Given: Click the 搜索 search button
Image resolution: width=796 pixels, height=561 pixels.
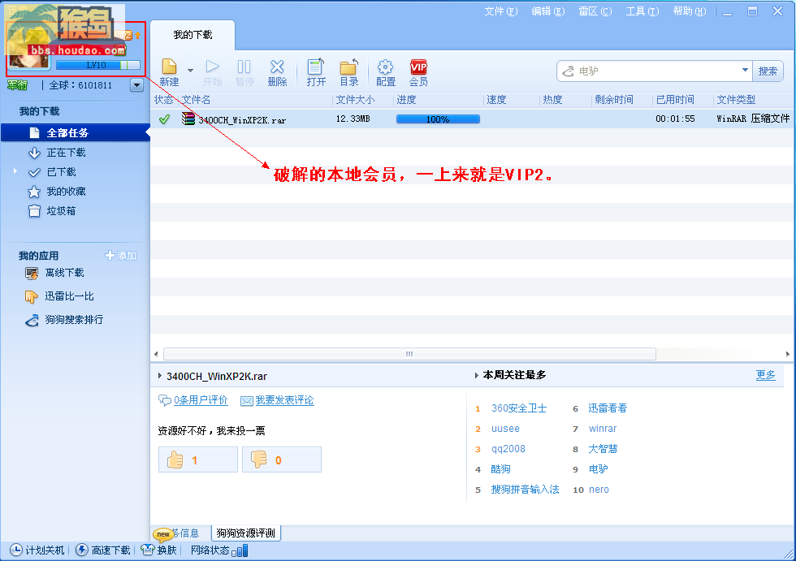Looking at the screenshot, I should tap(768, 71).
